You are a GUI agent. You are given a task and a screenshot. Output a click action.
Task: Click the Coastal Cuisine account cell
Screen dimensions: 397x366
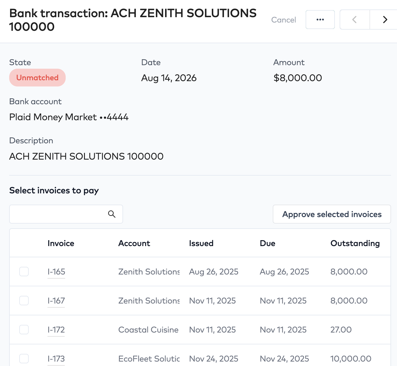point(149,330)
